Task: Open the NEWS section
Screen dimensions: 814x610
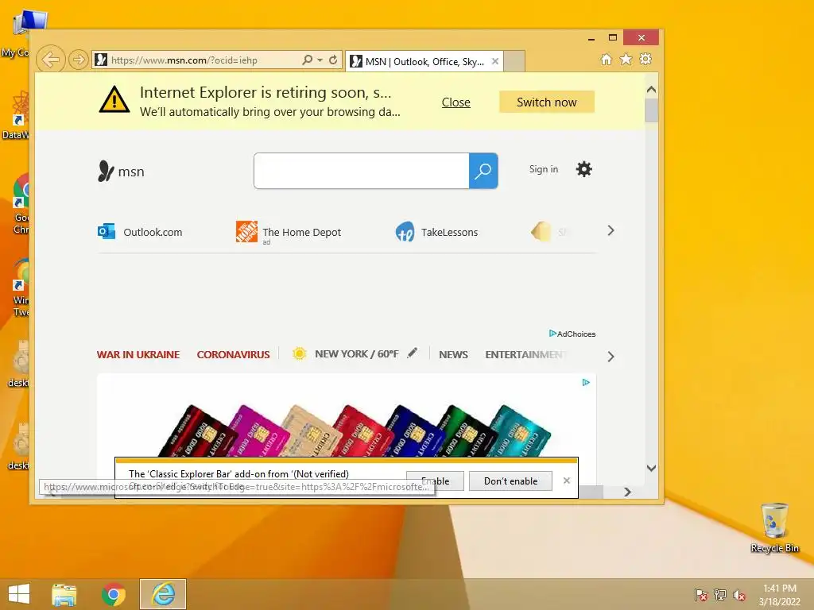Action: 453,355
